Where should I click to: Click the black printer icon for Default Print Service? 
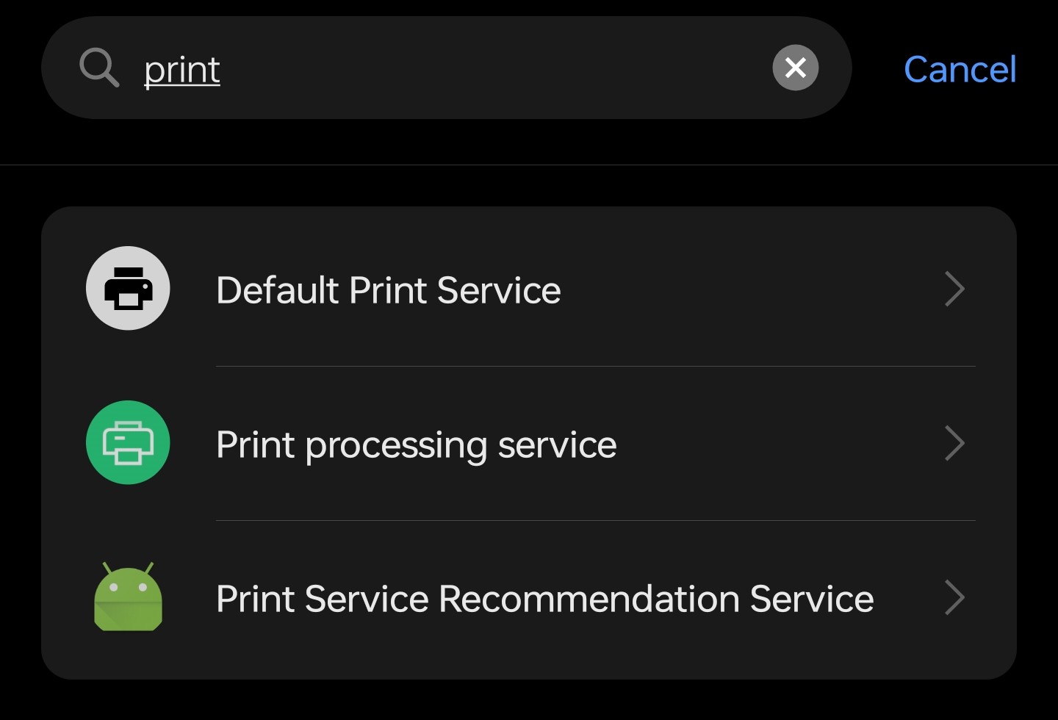[128, 289]
